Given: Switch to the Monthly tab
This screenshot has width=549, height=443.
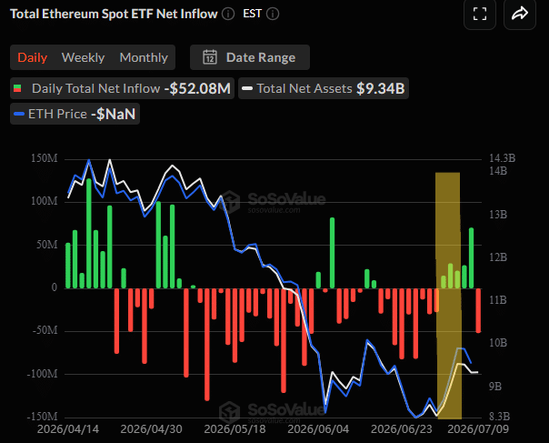Looking at the screenshot, I should tap(144, 57).
